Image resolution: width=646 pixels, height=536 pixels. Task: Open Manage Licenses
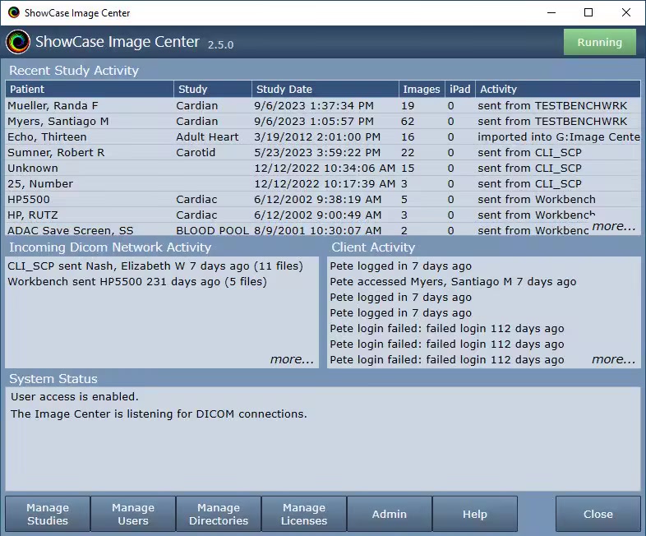click(304, 514)
